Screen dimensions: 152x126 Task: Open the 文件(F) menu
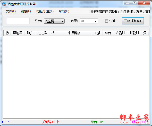pyautogui.click(x=11, y=11)
